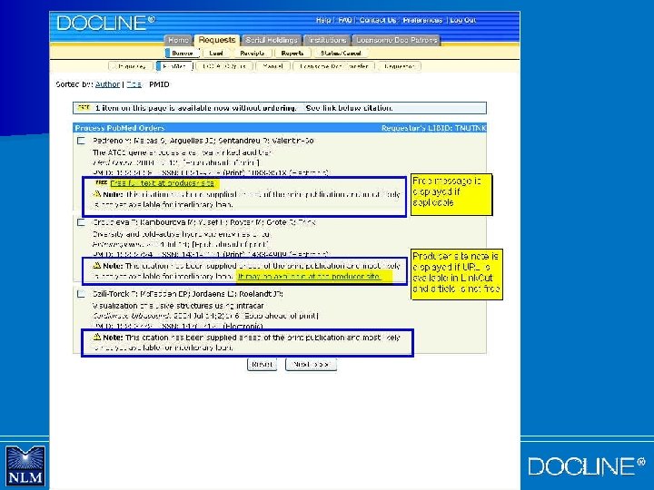654x490 pixels.
Task: Select the Lend sub-tab
Action: pos(216,53)
